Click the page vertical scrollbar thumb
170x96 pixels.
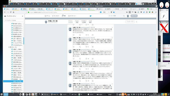[x=157, y=57]
